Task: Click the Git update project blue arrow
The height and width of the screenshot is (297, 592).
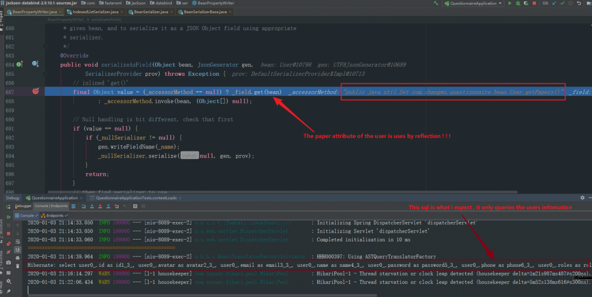Action: tap(554, 4)
